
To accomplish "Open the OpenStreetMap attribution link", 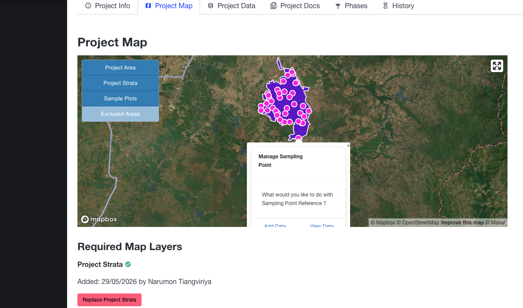I will [x=418, y=223].
